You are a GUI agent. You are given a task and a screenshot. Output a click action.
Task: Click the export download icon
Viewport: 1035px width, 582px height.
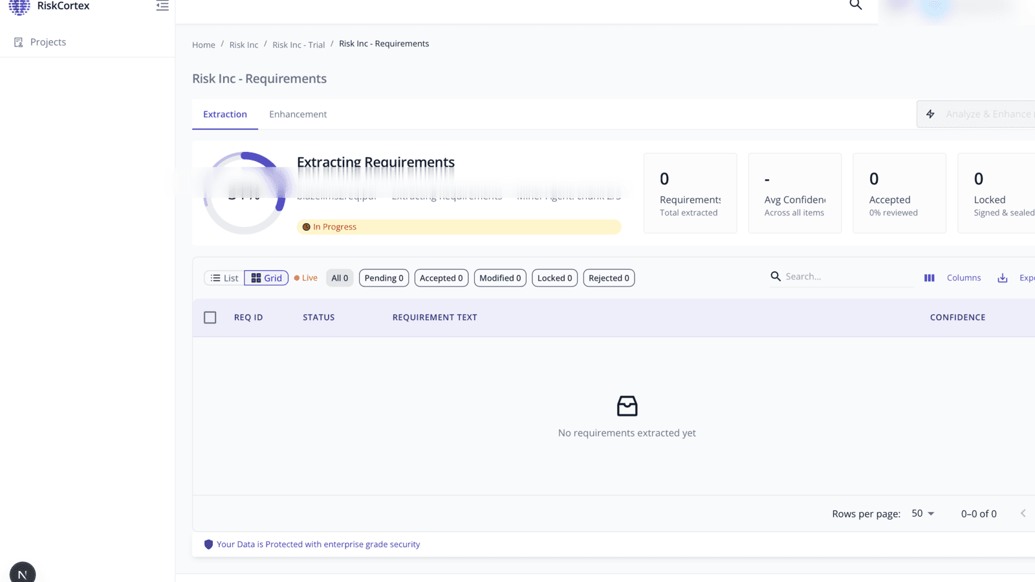1003,278
